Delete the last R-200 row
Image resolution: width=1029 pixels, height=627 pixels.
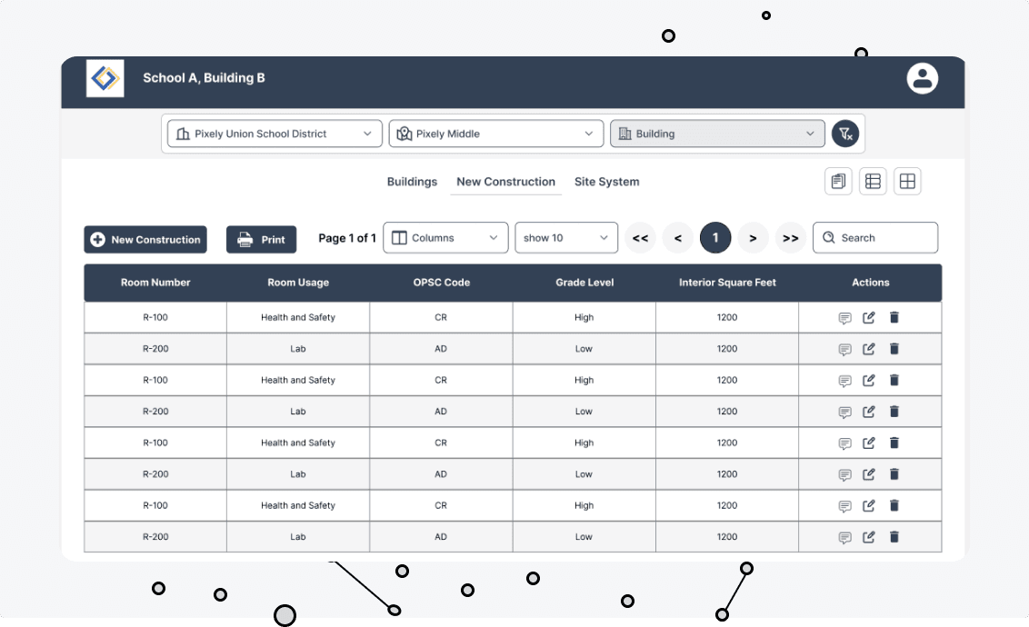(894, 537)
